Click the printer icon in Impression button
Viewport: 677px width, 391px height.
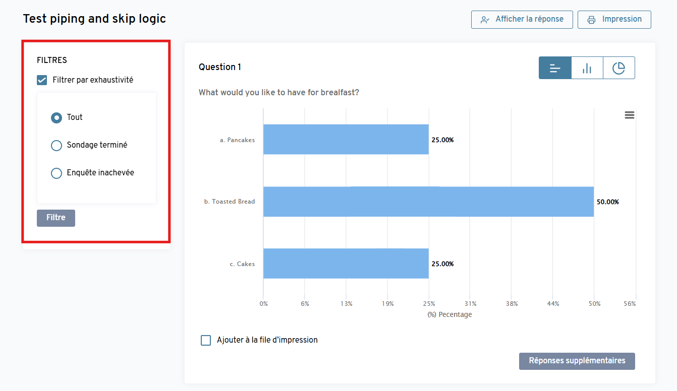(591, 20)
